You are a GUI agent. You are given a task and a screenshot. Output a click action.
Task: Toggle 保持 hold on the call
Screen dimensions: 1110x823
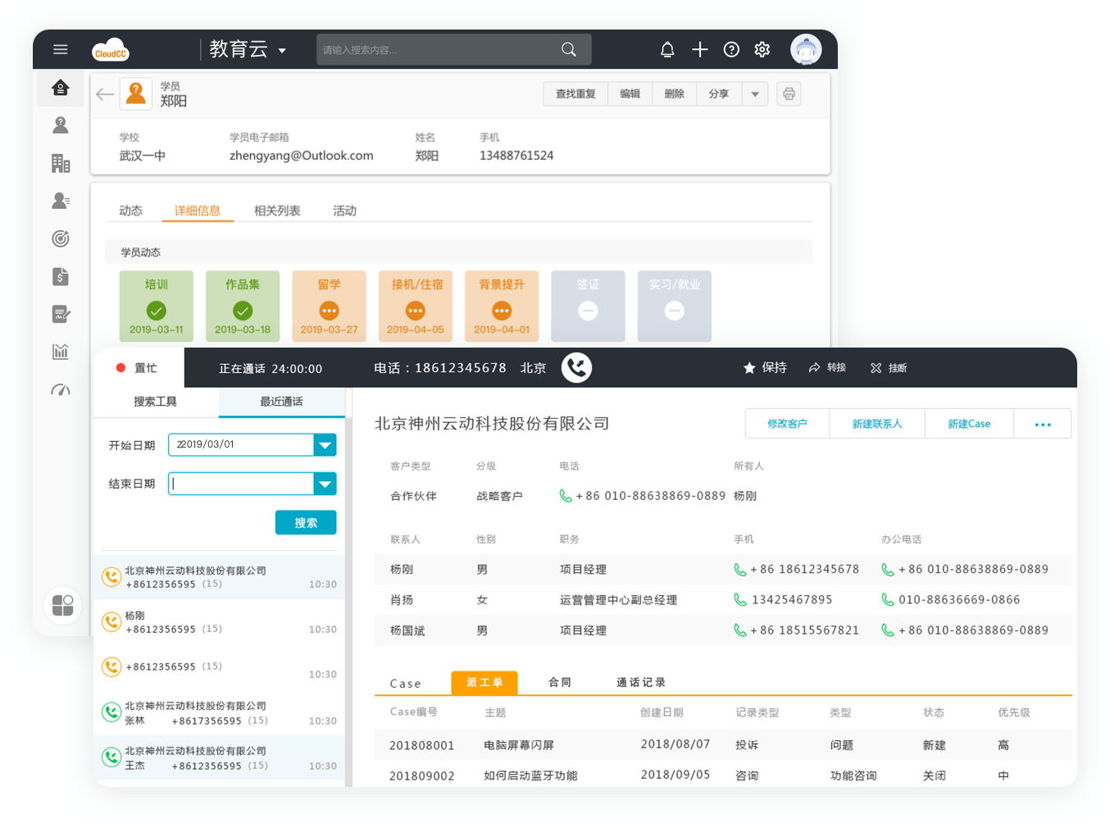[x=765, y=368]
